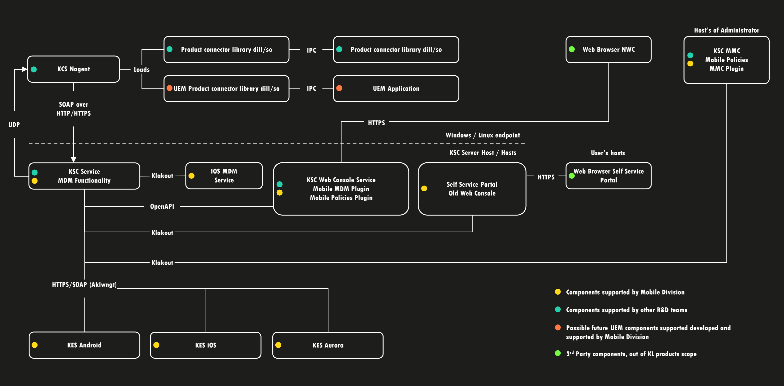Select the KSC MMC Mobile Policies box

(726, 60)
